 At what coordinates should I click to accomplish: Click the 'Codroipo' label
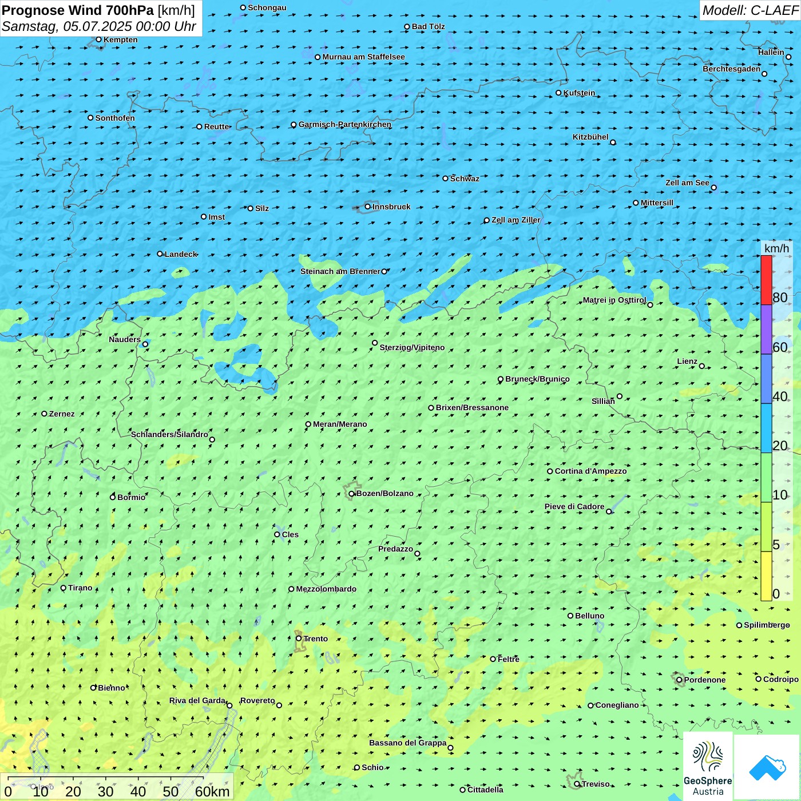click(781, 679)
